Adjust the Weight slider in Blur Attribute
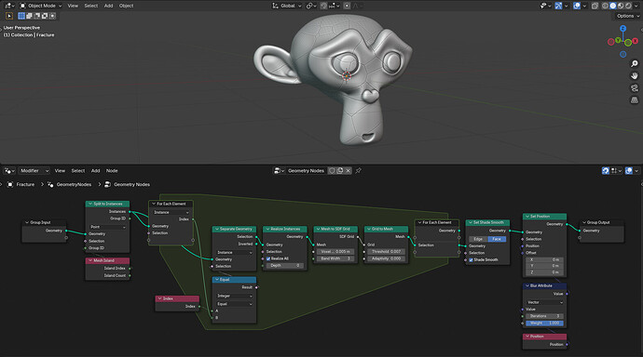Screen dimensions: 643x357 [544, 323]
